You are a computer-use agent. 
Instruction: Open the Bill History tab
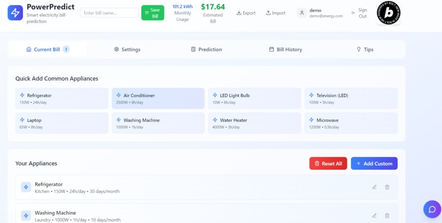286,49
